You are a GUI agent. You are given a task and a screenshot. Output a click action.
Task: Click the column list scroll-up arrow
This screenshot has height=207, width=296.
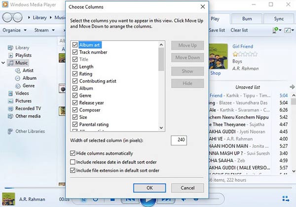tap(161, 45)
